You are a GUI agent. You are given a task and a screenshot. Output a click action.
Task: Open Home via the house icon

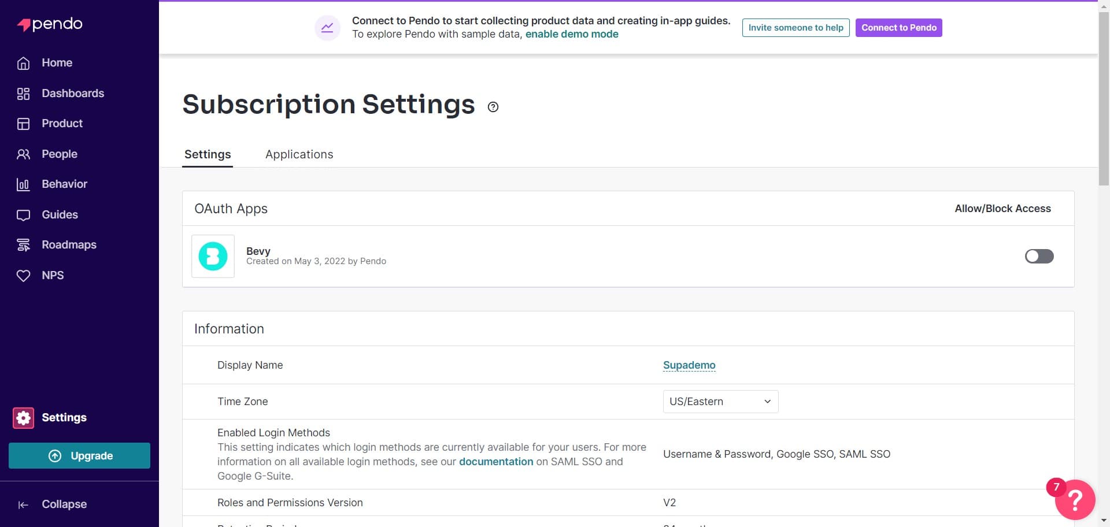tap(23, 63)
